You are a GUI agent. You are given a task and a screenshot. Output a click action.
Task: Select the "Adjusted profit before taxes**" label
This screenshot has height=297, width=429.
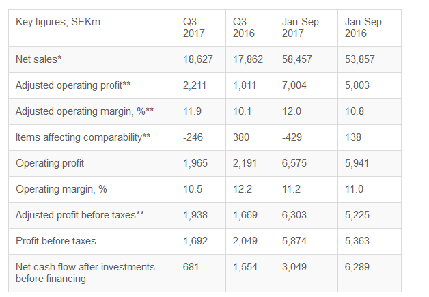pyautogui.click(x=80, y=215)
